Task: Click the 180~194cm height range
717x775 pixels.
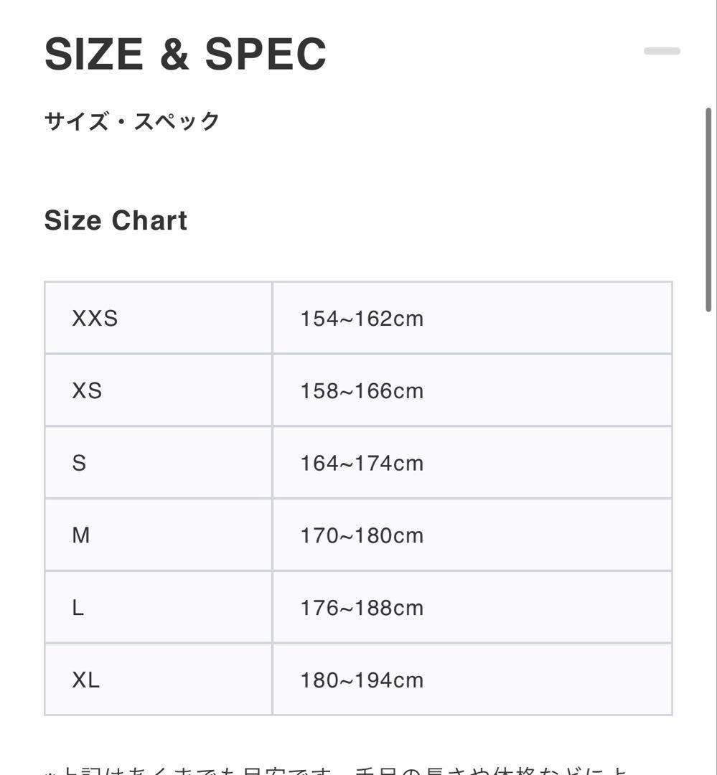Action: coord(362,680)
